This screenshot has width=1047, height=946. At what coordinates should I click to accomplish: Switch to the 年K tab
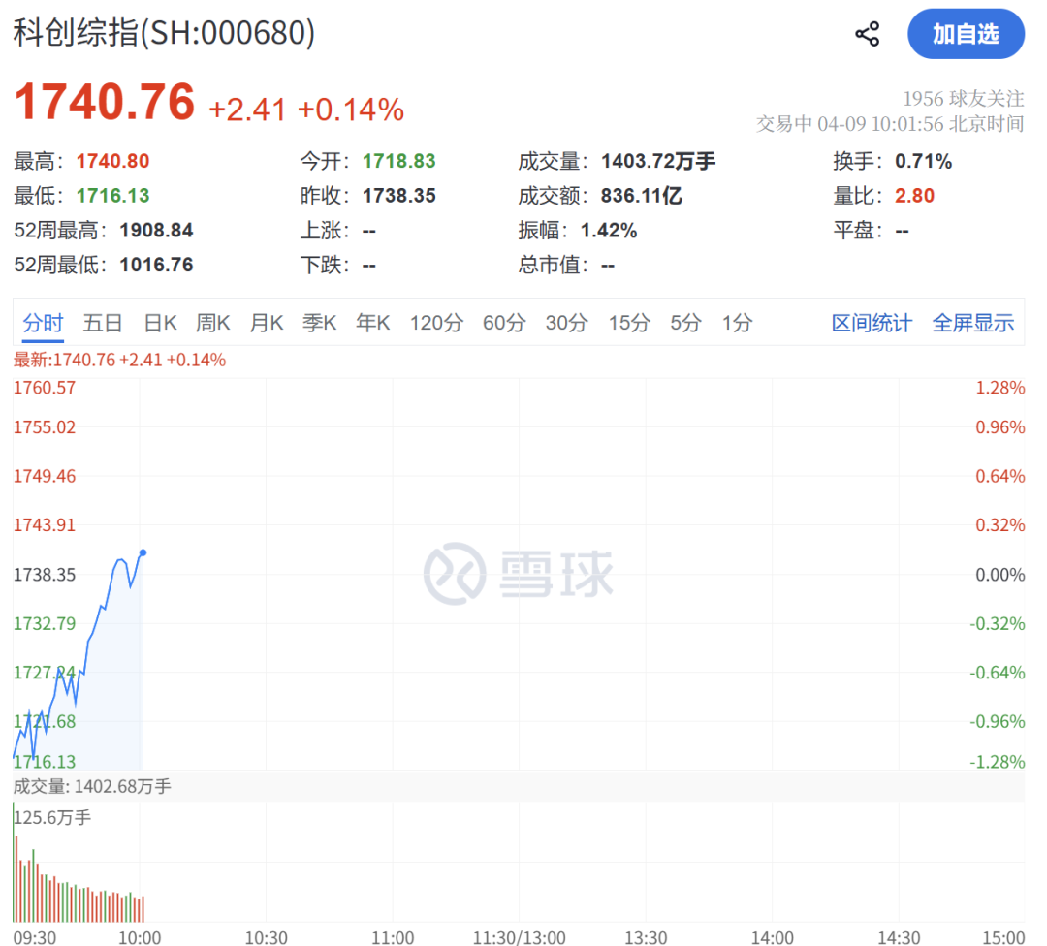pyautogui.click(x=372, y=323)
